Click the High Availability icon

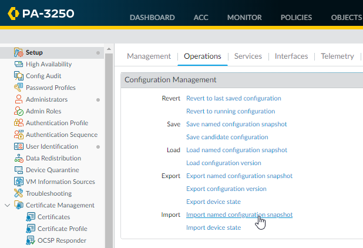tap(18, 64)
